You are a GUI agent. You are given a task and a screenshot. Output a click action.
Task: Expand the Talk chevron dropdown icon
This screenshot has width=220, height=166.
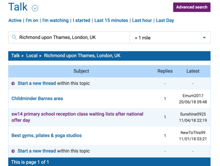point(35,8)
